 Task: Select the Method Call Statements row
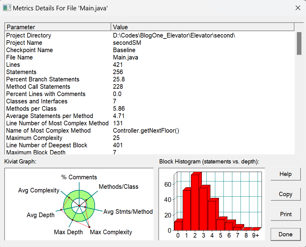(x=149, y=87)
